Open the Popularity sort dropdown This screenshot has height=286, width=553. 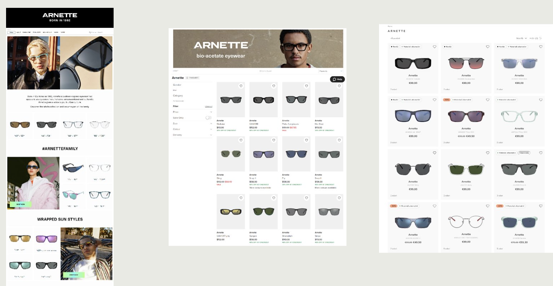331,71
